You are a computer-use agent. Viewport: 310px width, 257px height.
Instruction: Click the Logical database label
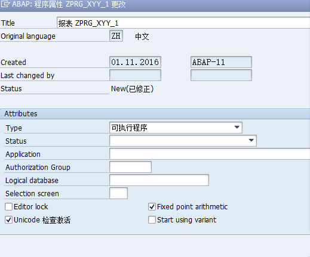[32, 181]
